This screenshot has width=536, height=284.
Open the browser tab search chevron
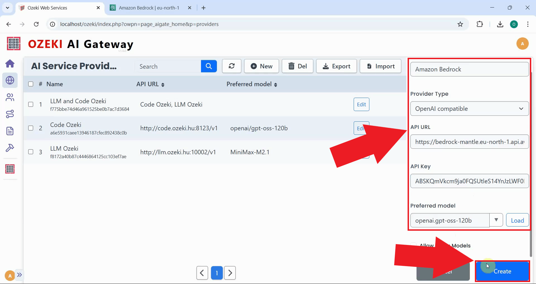8,8
